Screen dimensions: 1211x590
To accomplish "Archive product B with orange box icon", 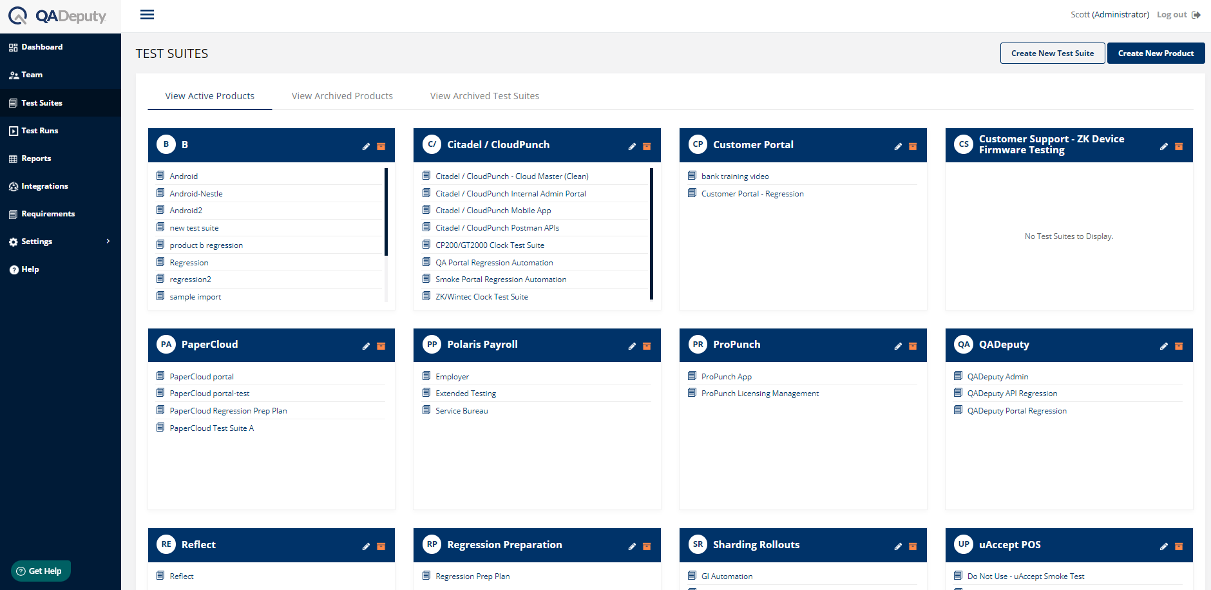I will (381, 147).
